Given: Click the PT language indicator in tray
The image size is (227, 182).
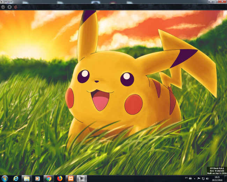Looking at the screenshot, I should 186,178.
